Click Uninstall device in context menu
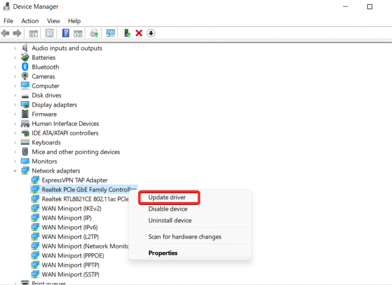This screenshot has height=285, width=392. coord(169,221)
